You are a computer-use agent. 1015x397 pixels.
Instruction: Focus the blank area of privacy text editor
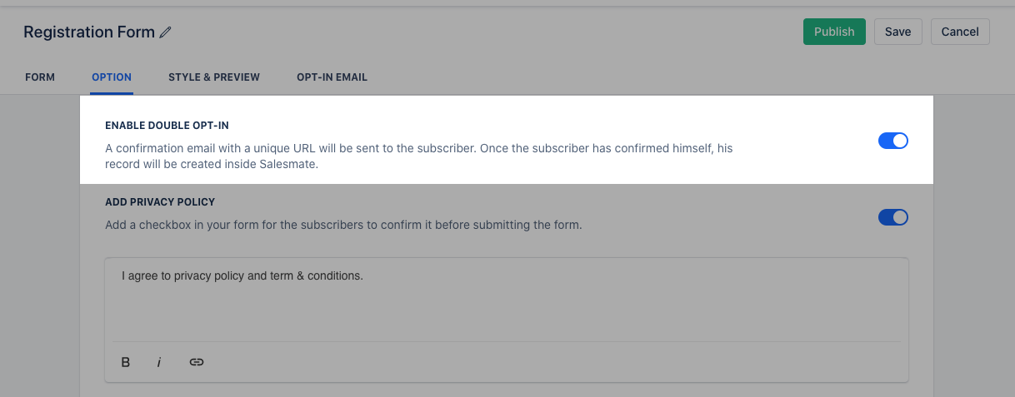click(506, 312)
